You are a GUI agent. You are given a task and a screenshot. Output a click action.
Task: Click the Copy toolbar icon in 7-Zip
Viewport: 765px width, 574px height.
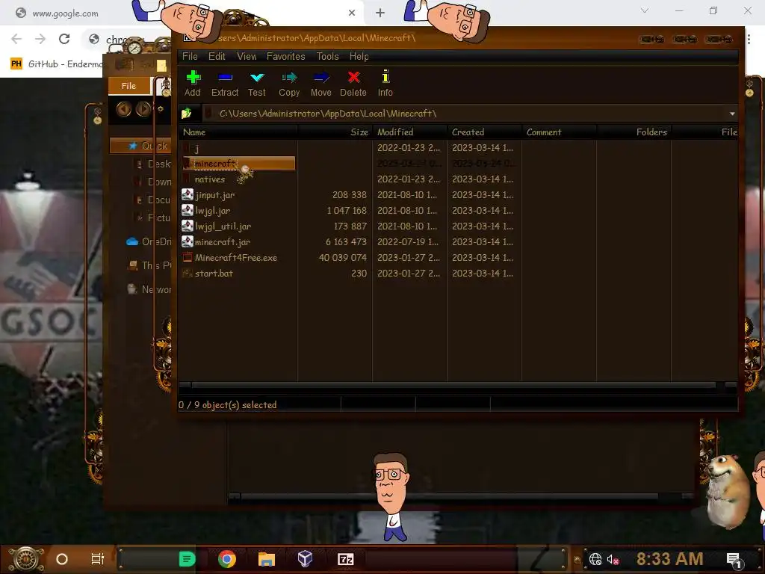click(x=289, y=77)
